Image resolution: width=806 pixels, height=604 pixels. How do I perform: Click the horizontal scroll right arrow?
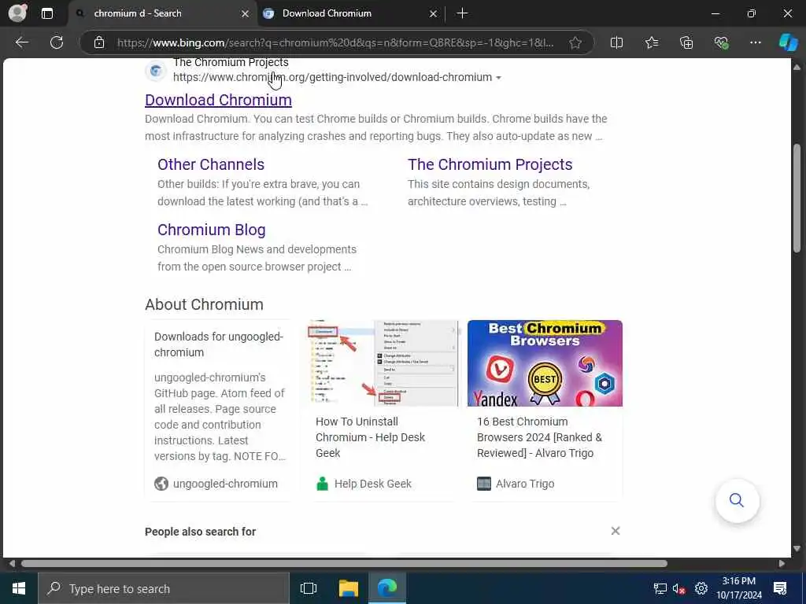(x=782, y=563)
